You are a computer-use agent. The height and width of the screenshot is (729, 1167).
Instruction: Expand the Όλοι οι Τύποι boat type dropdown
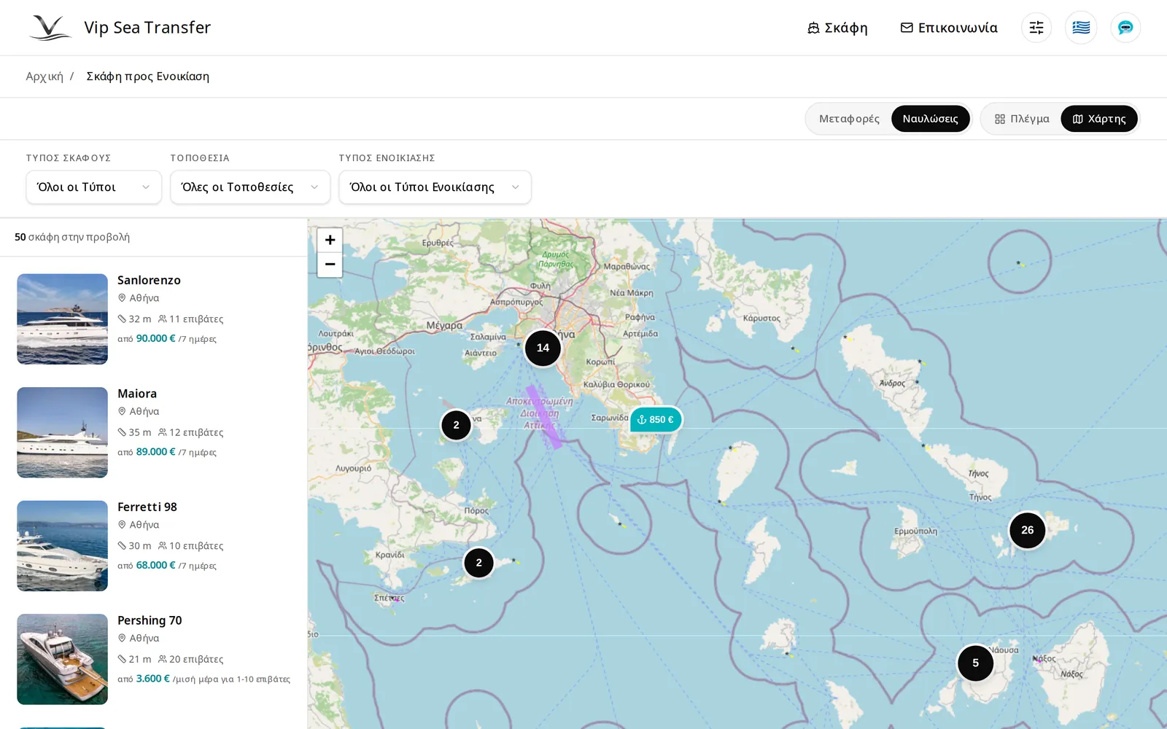93,187
